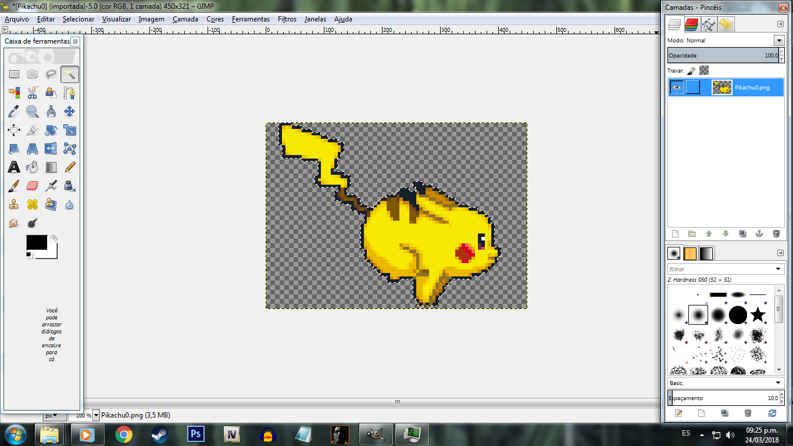Select the Ellipse Select tool
Image resolution: width=793 pixels, height=446 pixels.
point(33,74)
